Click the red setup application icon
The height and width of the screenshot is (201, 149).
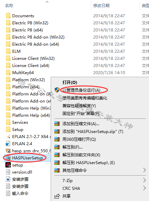(x=8, y=165)
